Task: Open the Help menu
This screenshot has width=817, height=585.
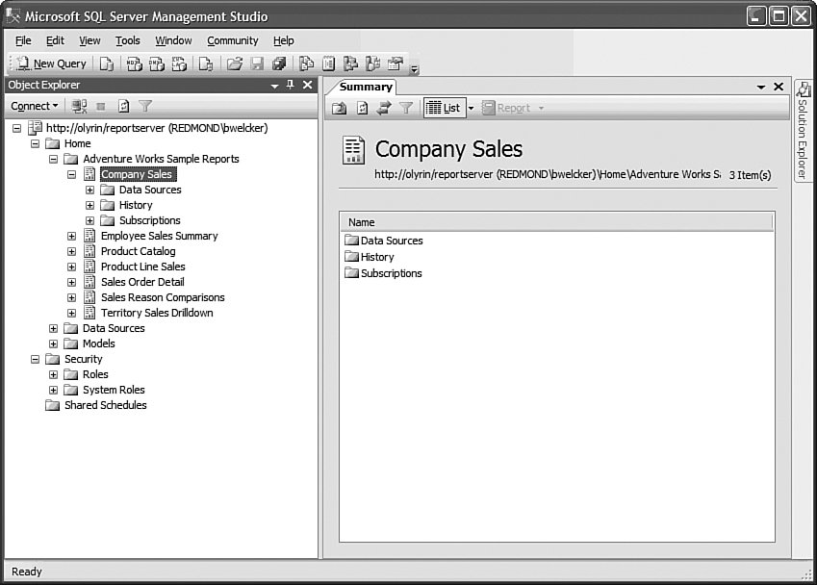Action: 284,40
